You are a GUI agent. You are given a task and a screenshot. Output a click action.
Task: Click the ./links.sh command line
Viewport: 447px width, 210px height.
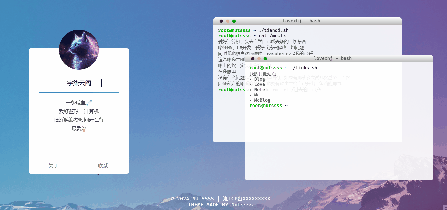click(283, 68)
